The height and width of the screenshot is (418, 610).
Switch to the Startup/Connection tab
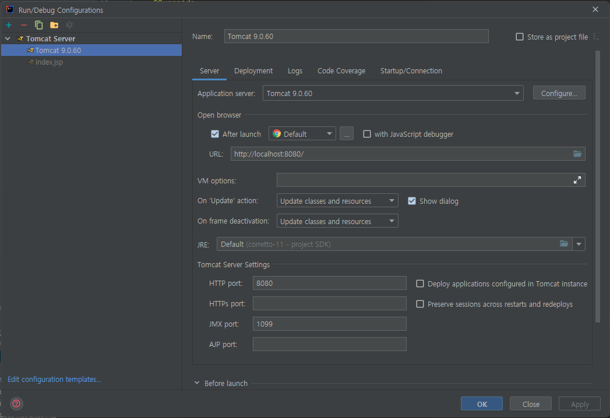(411, 71)
